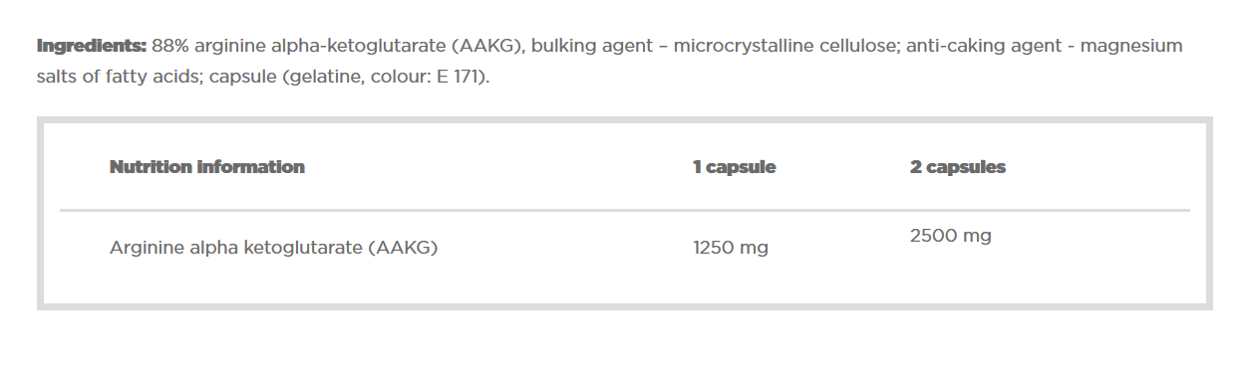The height and width of the screenshot is (380, 1258).
Task: Select the 1 capsule column header
Action: (735, 167)
